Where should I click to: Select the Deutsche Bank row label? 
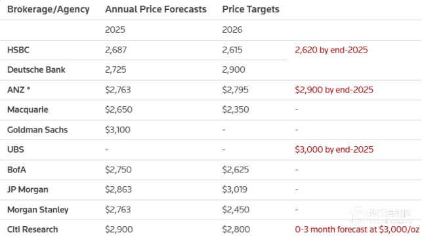[36, 70]
